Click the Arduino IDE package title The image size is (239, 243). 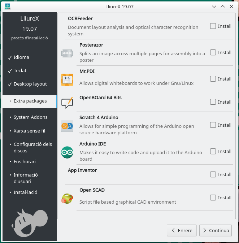point(92,144)
